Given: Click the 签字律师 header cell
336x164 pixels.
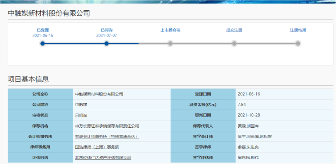Looking at the screenshot, I should pyautogui.click(x=203, y=147).
